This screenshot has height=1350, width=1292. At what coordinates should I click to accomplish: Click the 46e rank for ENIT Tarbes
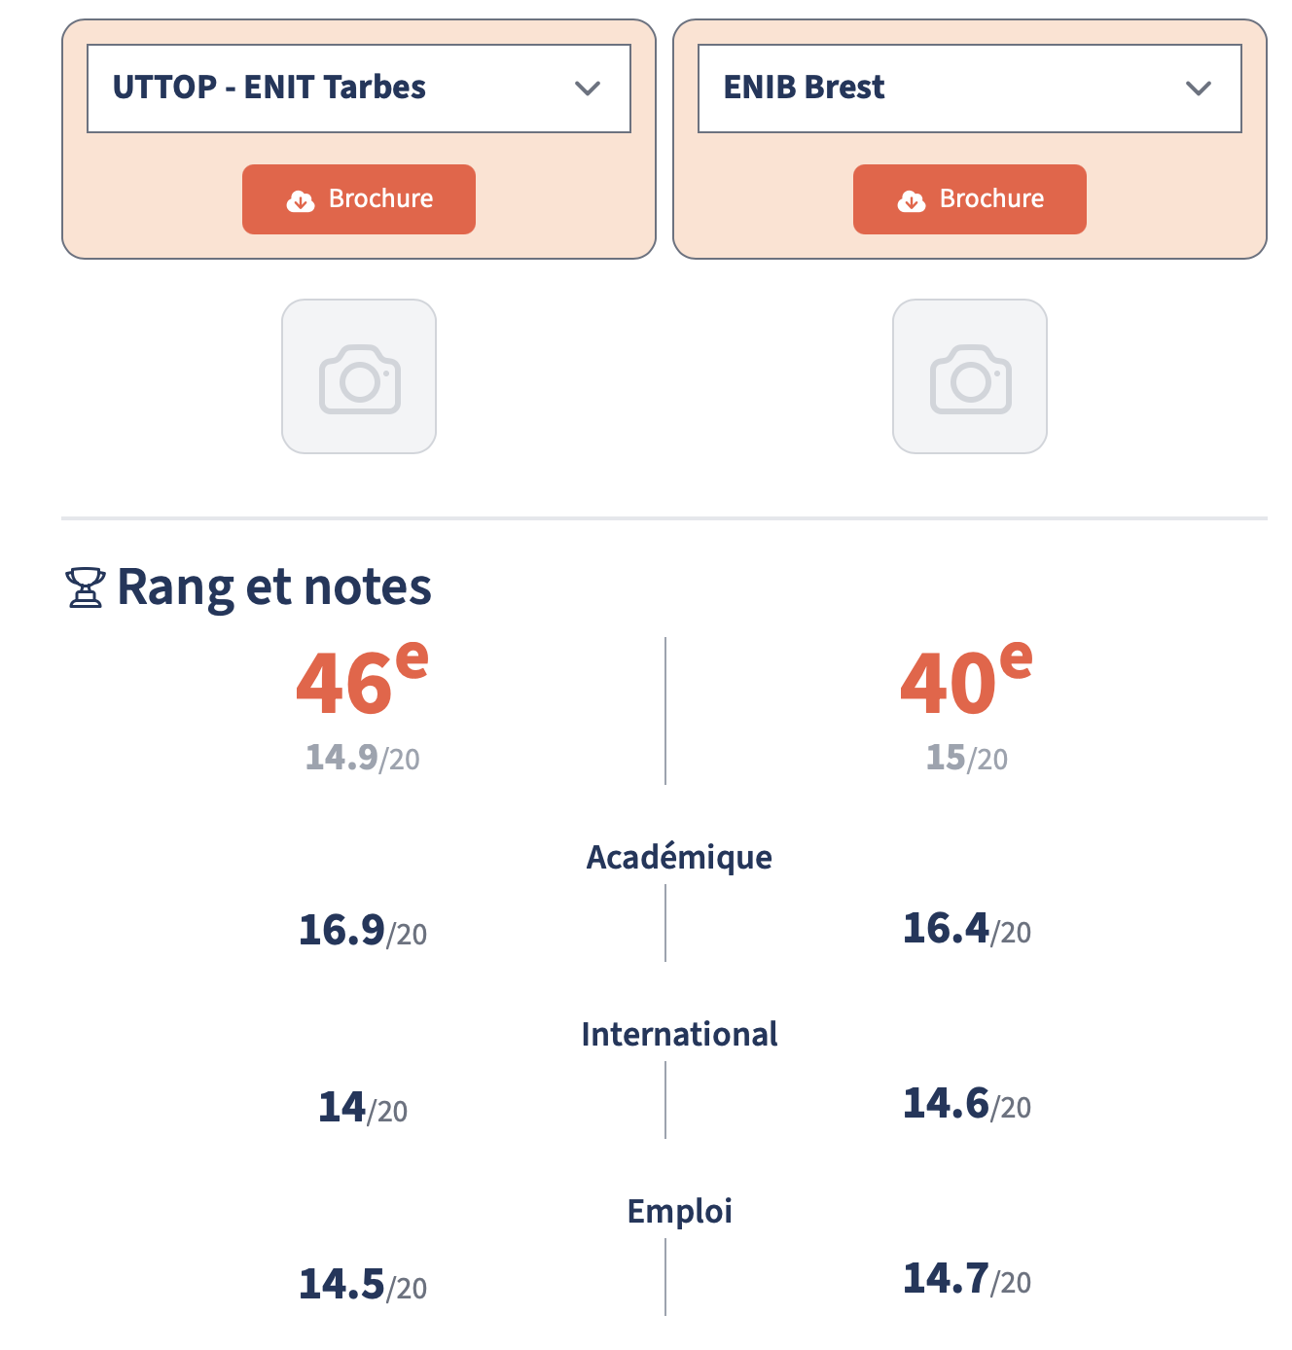click(362, 681)
